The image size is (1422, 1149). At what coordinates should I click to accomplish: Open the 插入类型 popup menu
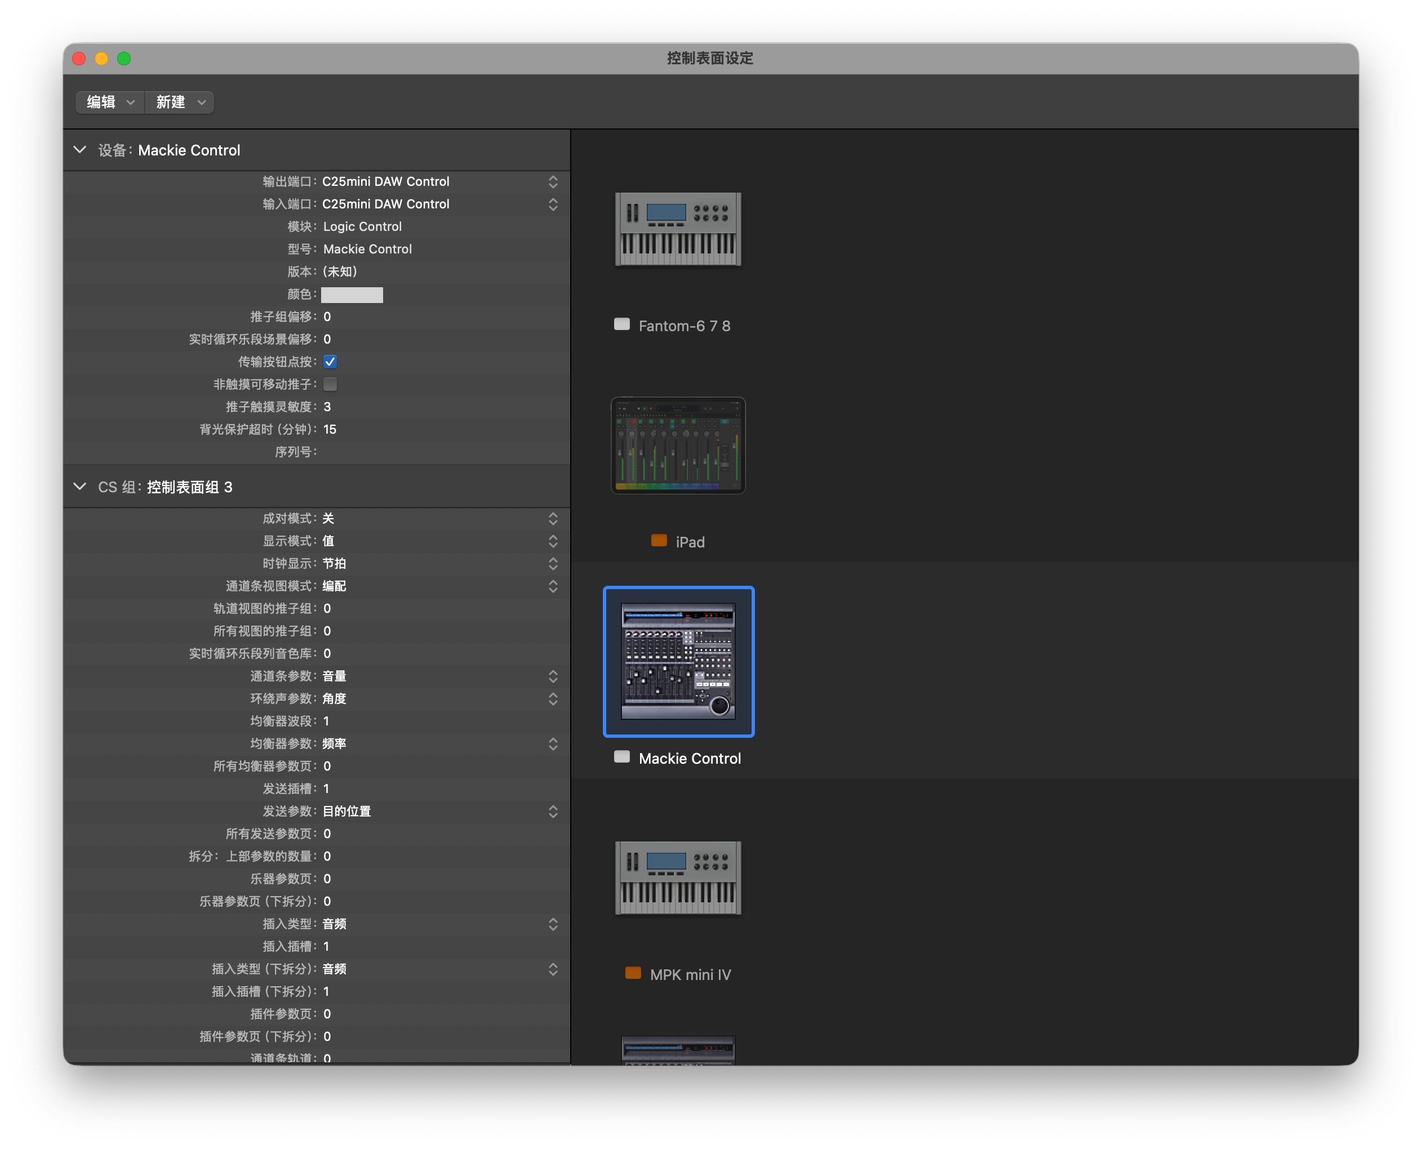[x=441, y=924]
